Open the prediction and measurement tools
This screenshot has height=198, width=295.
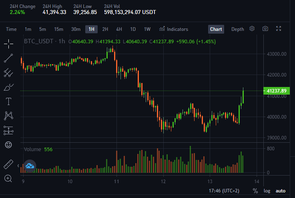tap(8, 130)
